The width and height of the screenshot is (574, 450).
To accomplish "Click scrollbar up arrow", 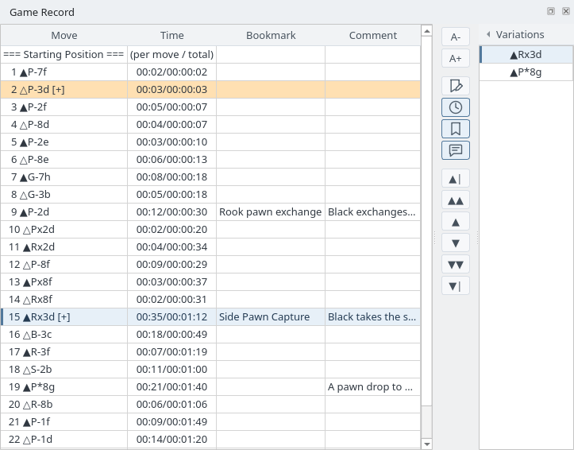I will pyautogui.click(x=427, y=31).
